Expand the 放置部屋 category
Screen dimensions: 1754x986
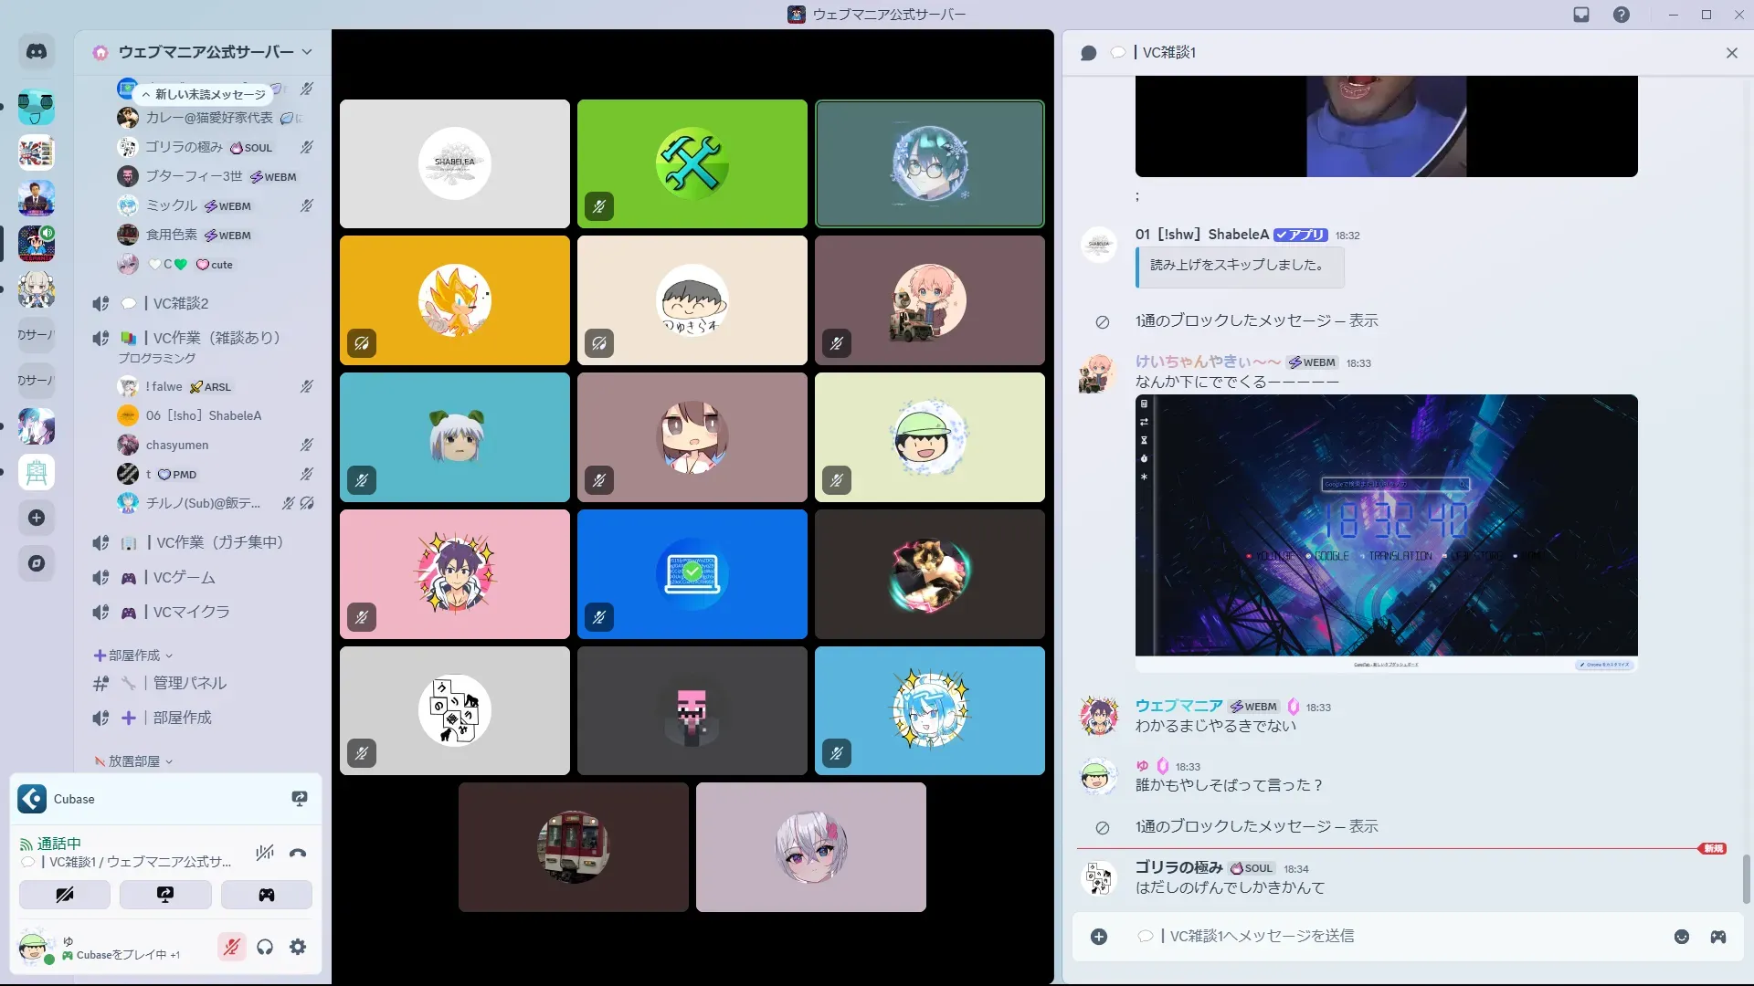133,760
